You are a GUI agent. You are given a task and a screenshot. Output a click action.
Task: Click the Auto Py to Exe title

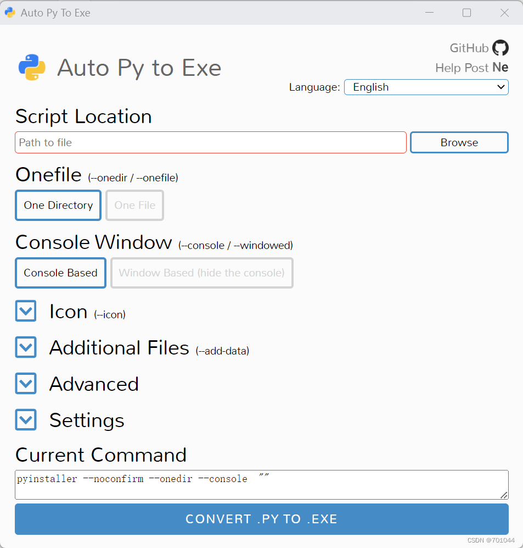(x=139, y=68)
